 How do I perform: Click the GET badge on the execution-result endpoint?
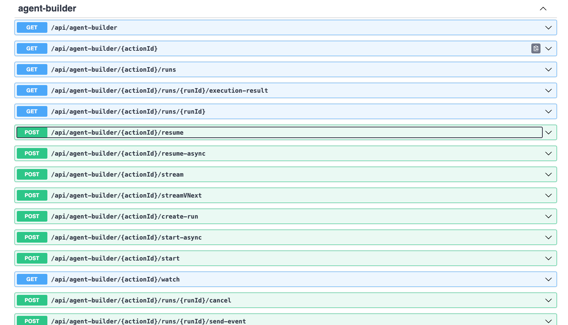coord(32,90)
